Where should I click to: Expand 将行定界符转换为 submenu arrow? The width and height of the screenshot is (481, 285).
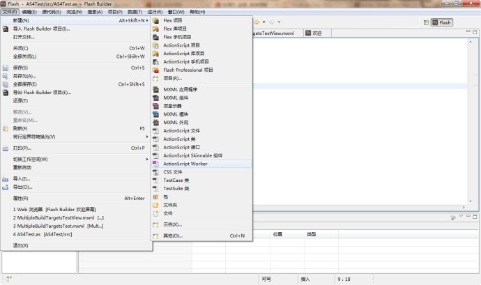pos(147,137)
